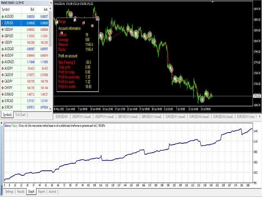262x197 pixels.
Task: Switch to the Tick Chart tab
Action: [x=20, y=115]
